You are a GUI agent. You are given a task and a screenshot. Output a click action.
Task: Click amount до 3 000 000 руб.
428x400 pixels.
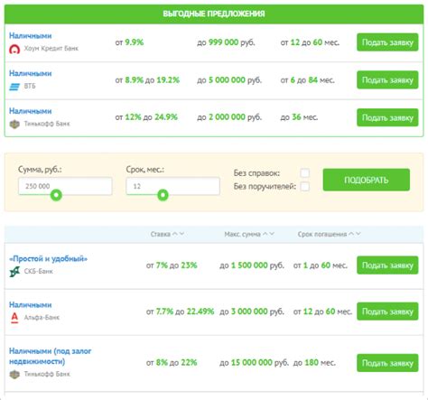click(x=252, y=312)
